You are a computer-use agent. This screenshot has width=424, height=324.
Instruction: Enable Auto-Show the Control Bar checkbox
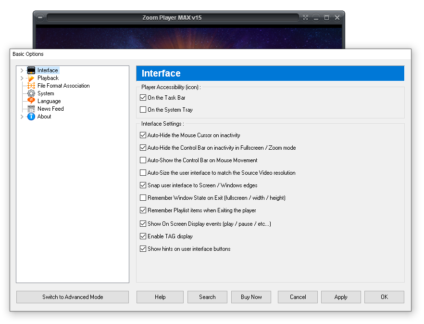(143, 160)
